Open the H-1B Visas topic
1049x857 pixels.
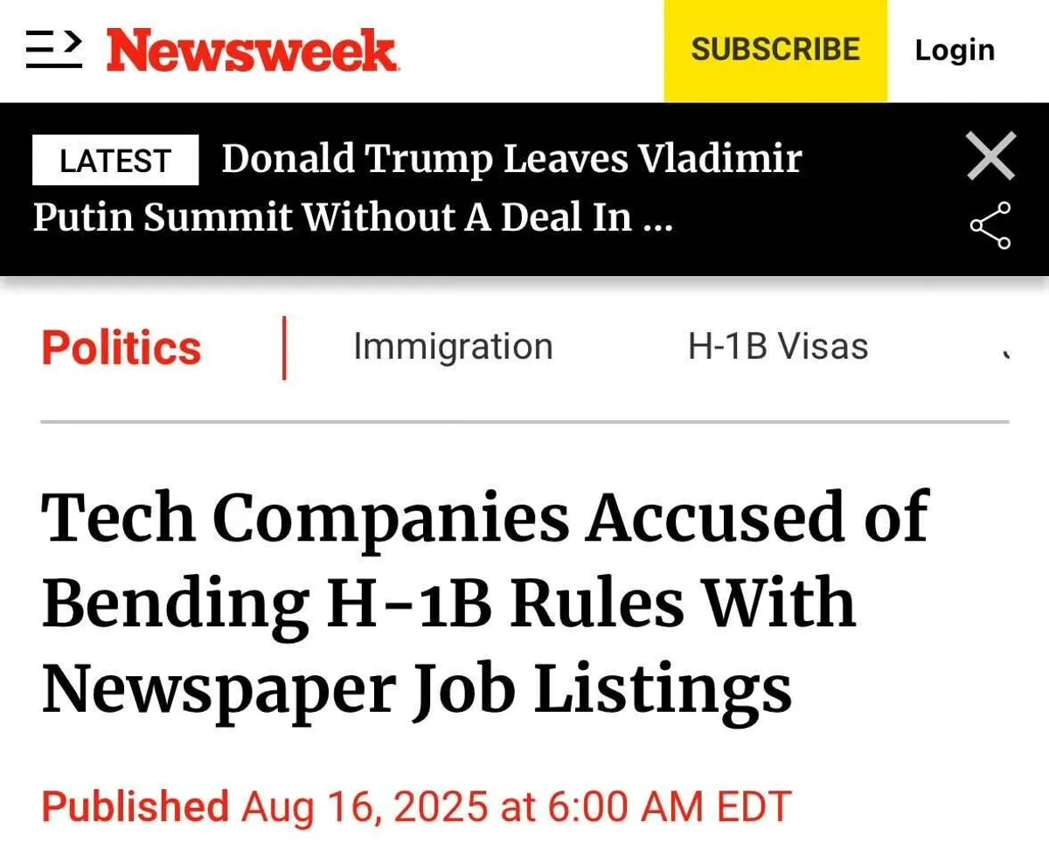point(778,347)
